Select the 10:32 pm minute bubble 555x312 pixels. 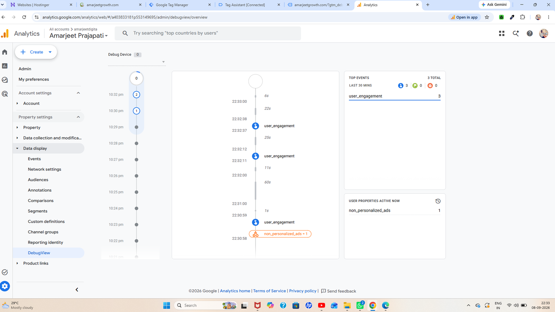(x=136, y=94)
